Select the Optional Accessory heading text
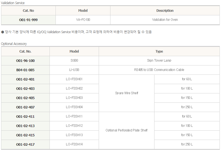This screenshot has width=222, height=152. [x=14, y=44]
